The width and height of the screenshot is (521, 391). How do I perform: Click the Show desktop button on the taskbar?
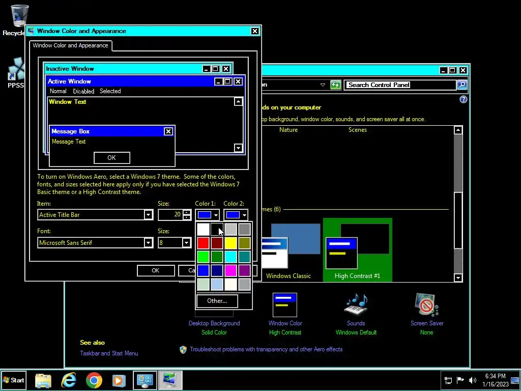coord(515,380)
